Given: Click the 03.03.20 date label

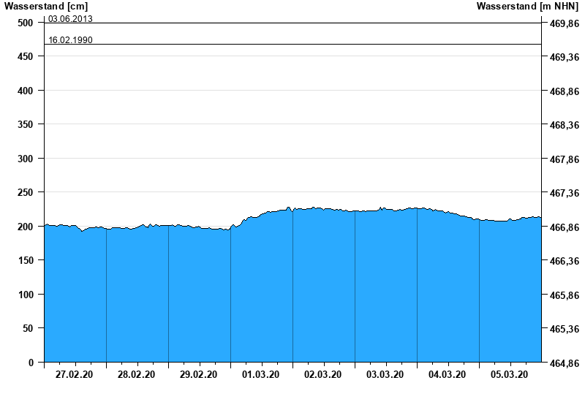Looking at the screenshot, I should [385, 375].
